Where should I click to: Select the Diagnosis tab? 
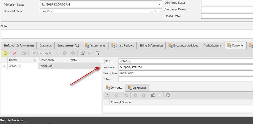(x=45, y=46)
